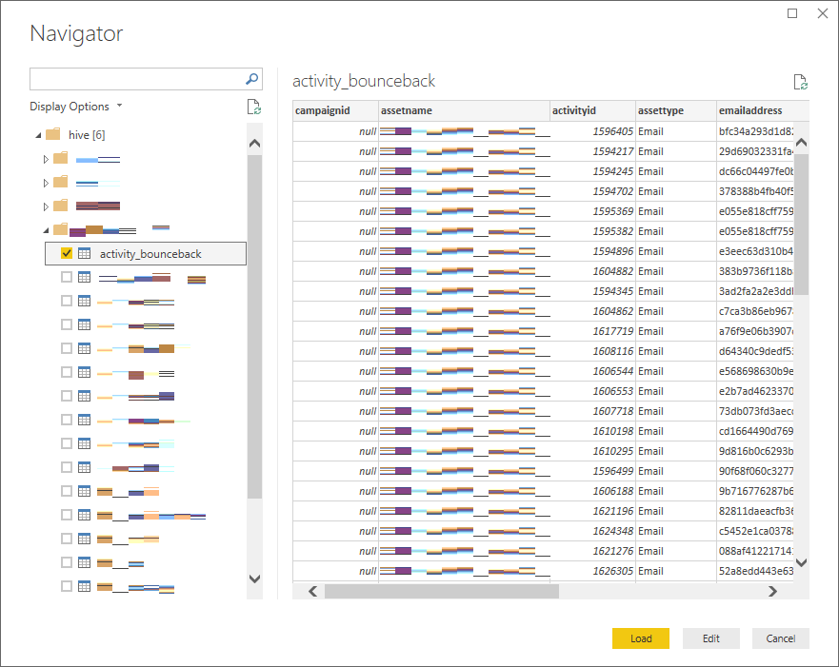Select the emailaddress cell starting dc66c04497fe0
This screenshot has height=667, width=839.
point(755,171)
